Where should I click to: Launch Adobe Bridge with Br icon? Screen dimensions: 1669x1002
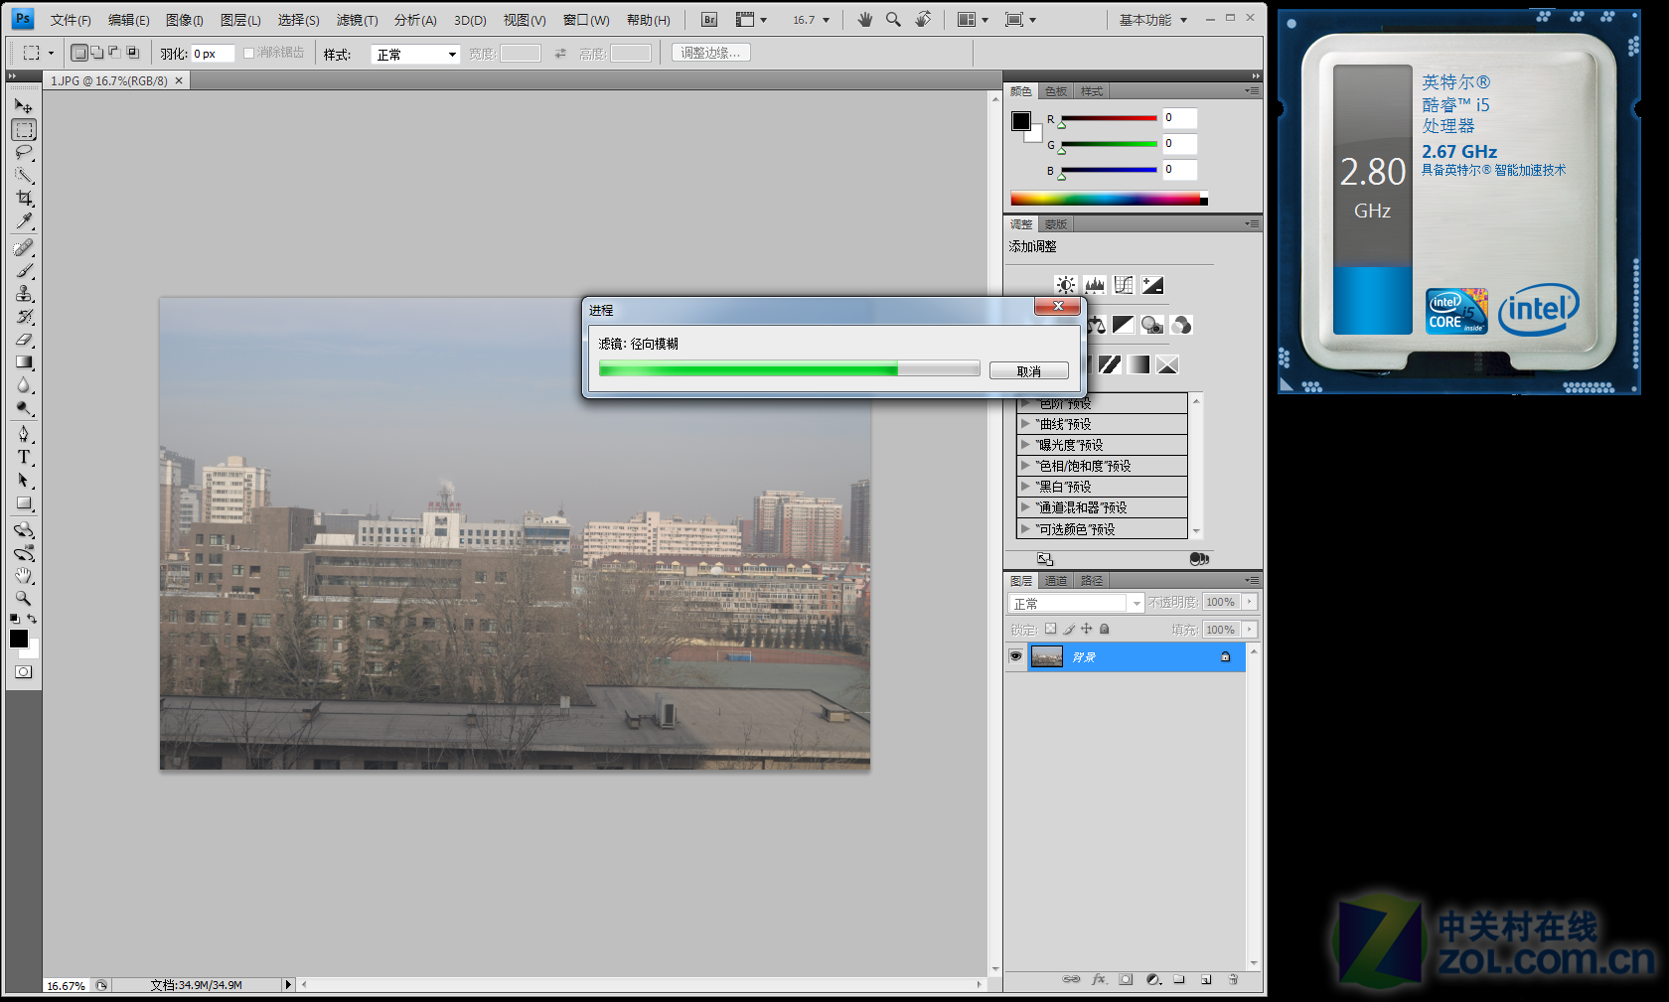coord(709,20)
